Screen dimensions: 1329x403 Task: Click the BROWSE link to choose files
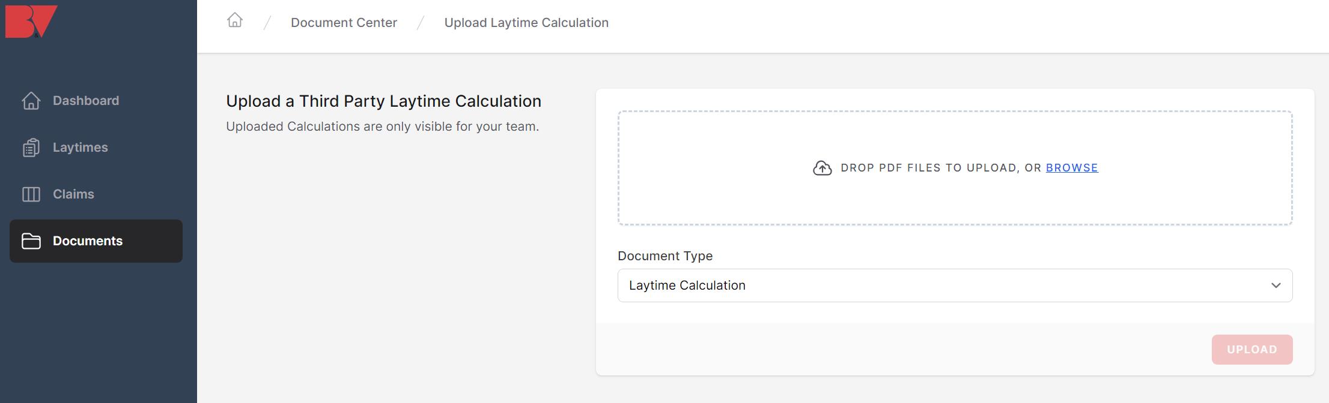(x=1072, y=168)
